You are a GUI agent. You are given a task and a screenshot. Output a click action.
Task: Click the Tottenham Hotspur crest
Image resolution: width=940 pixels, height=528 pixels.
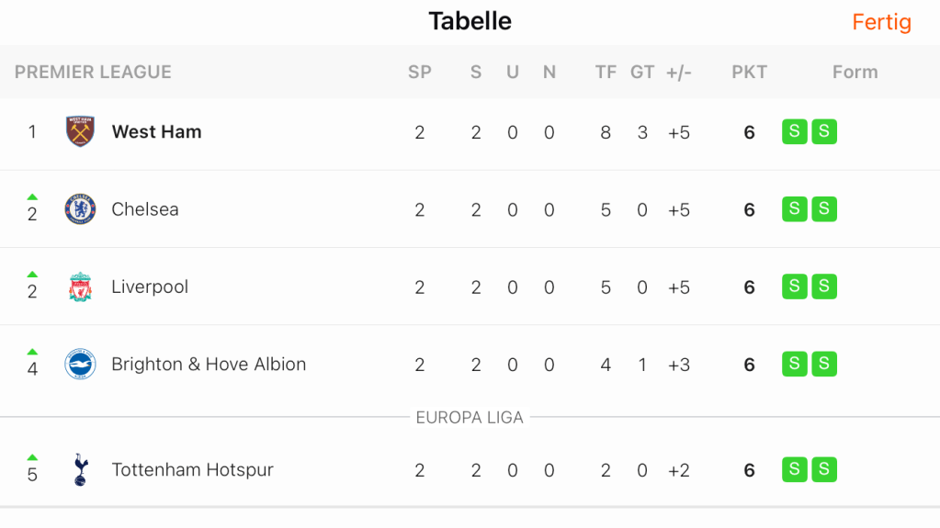click(x=81, y=469)
